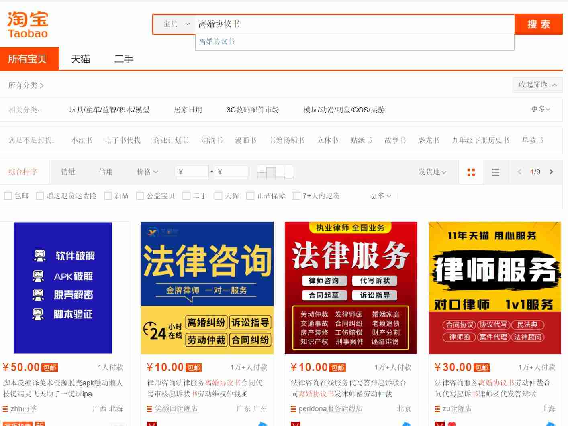The image size is (568, 426).
Task: Switch to grid view icon
Action: tap(471, 172)
